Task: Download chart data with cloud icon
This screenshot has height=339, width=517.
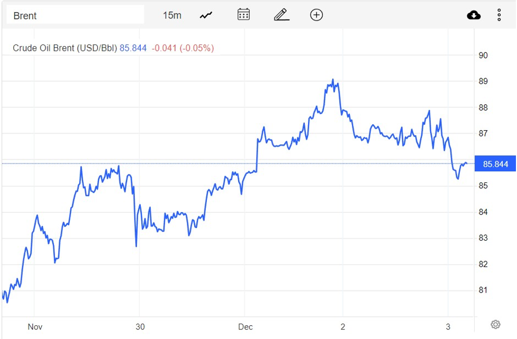Action: pyautogui.click(x=474, y=15)
